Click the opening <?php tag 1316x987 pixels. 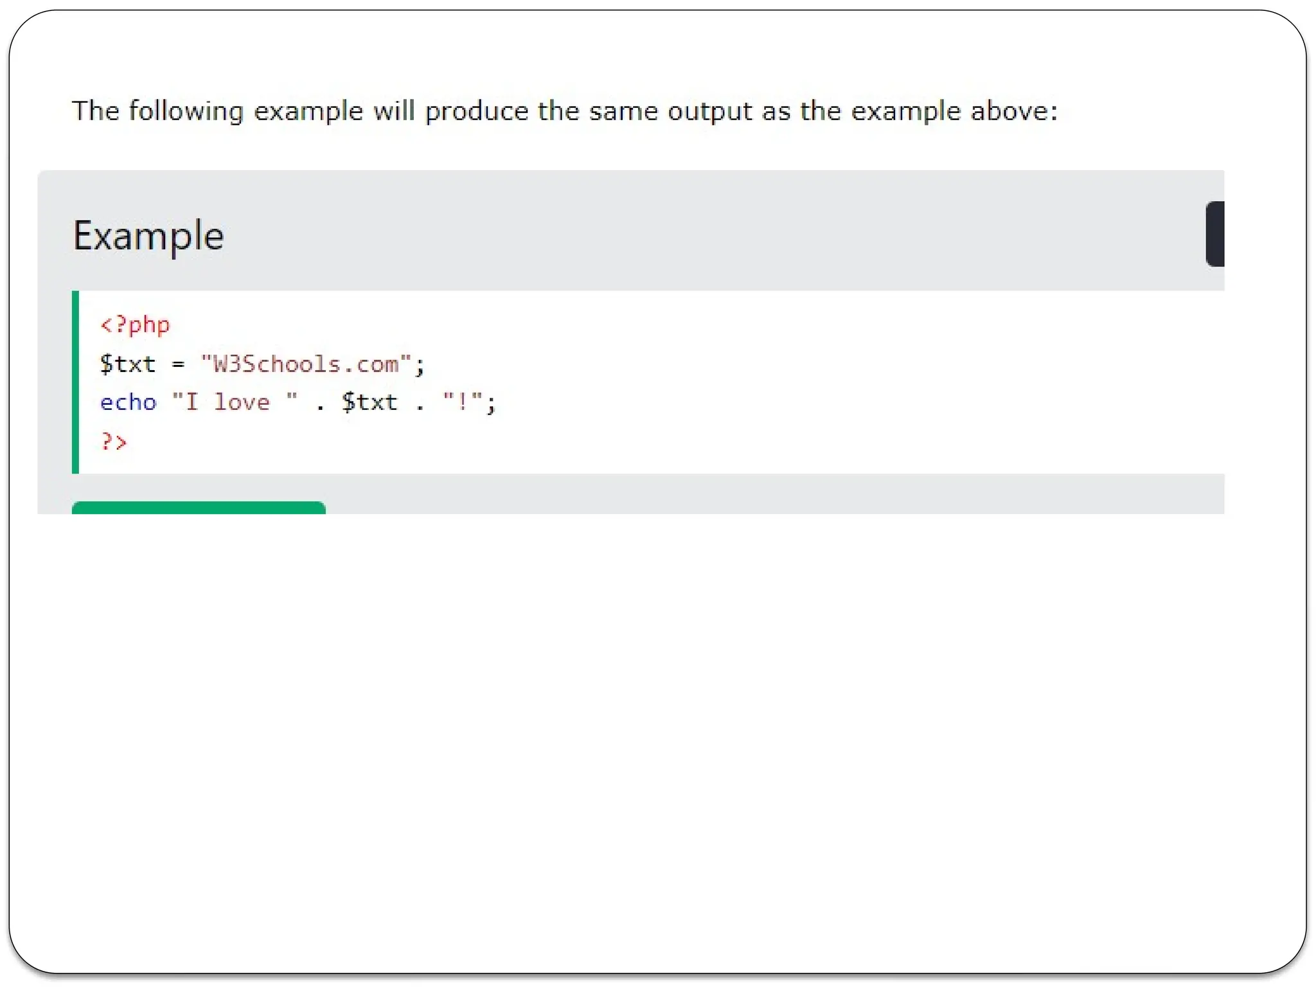135,325
